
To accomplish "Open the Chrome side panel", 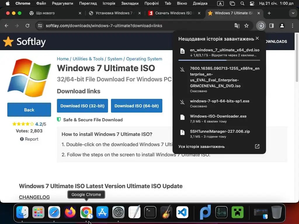I will coord(272,26).
